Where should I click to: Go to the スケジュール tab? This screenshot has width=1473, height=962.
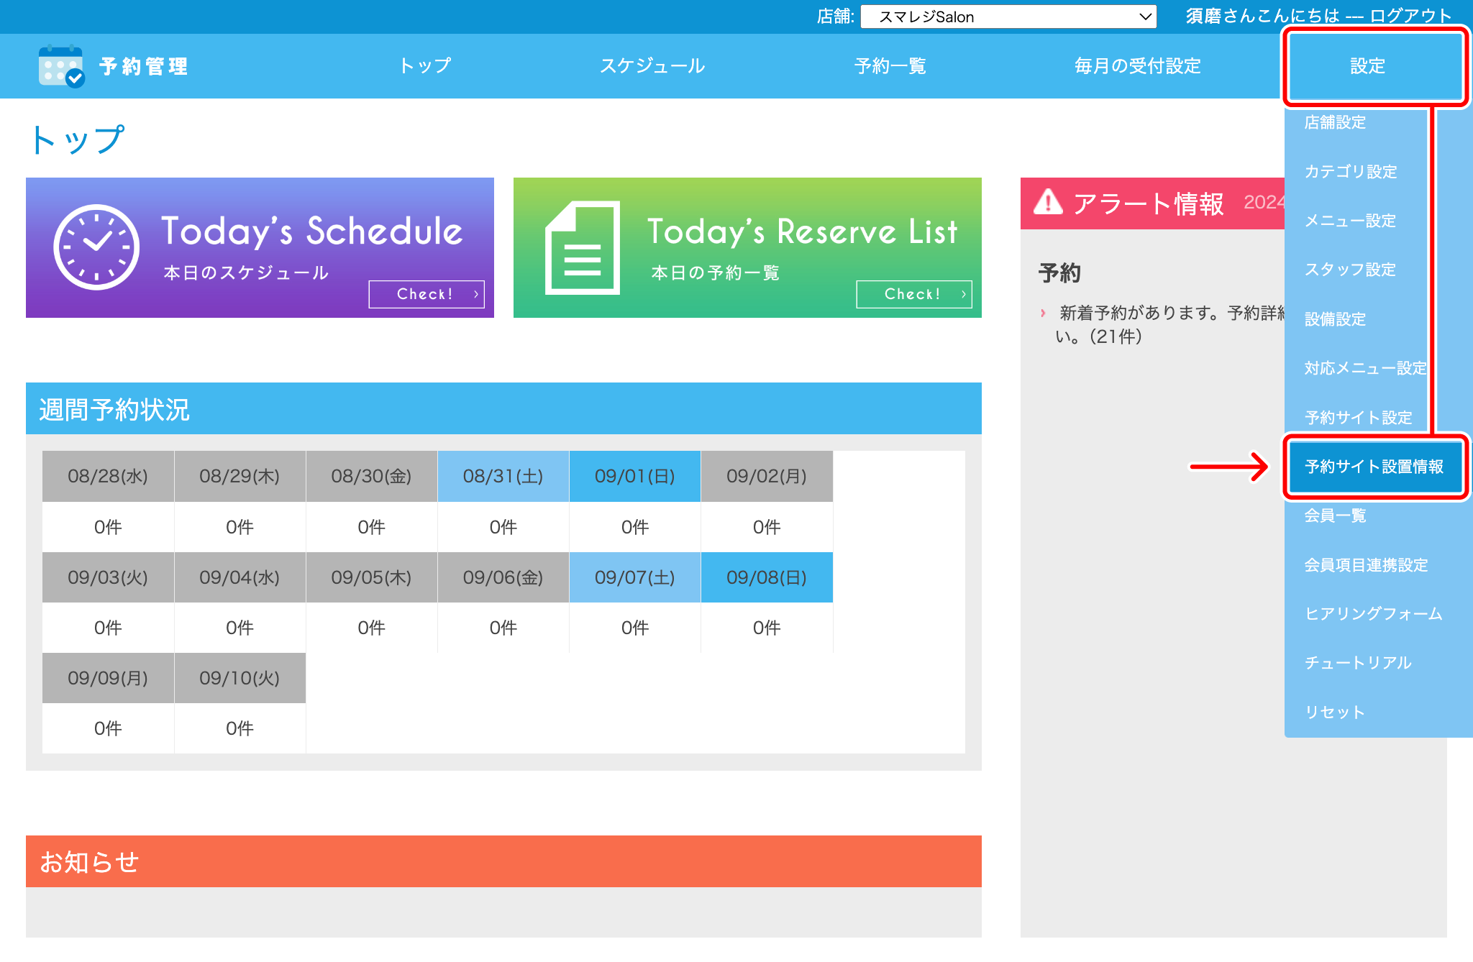point(652,66)
